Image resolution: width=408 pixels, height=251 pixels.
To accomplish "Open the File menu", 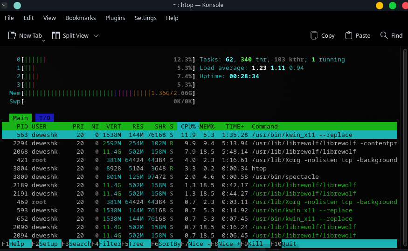I will tap(9, 18).
